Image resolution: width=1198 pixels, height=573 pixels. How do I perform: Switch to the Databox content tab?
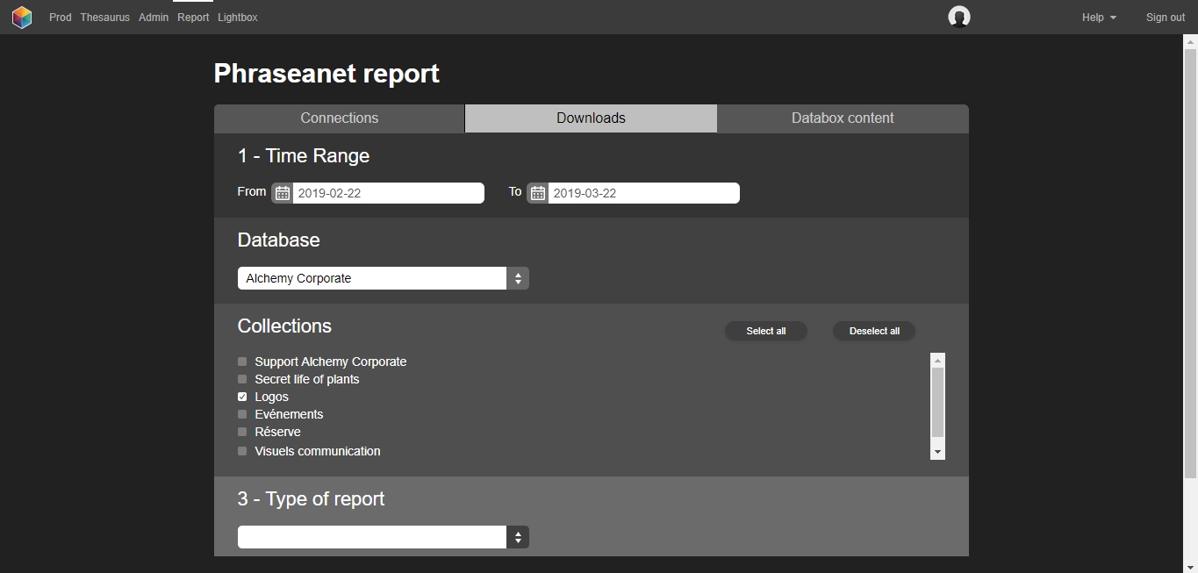point(843,118)
